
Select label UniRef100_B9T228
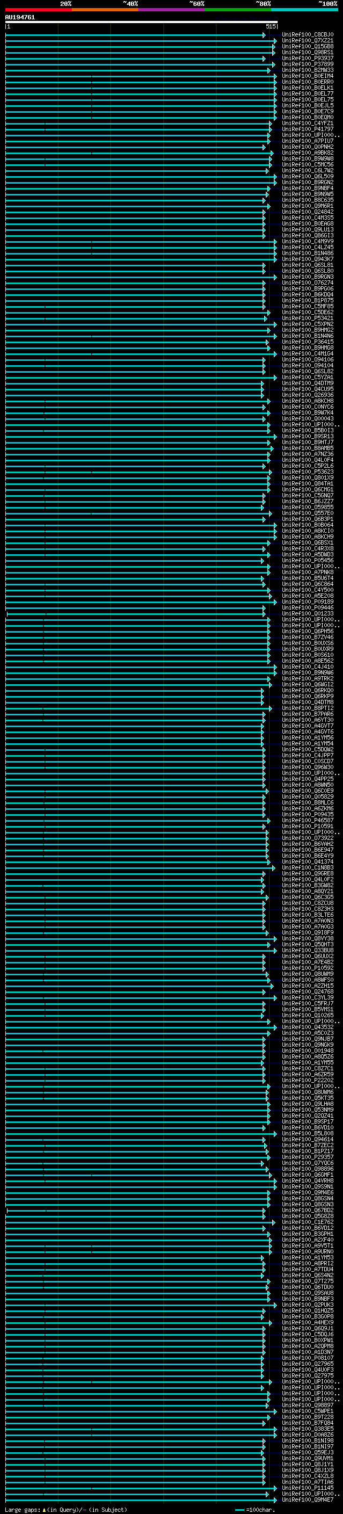308,1418
